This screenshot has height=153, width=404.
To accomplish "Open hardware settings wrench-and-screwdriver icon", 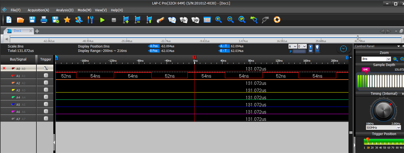I will pyautogui.click(x=90, y=20).
